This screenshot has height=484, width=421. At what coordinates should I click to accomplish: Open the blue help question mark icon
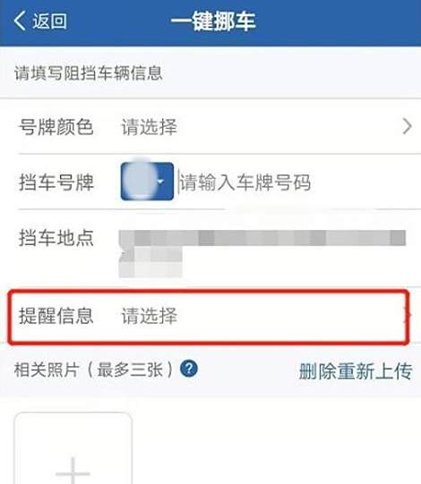coord(188,369)
